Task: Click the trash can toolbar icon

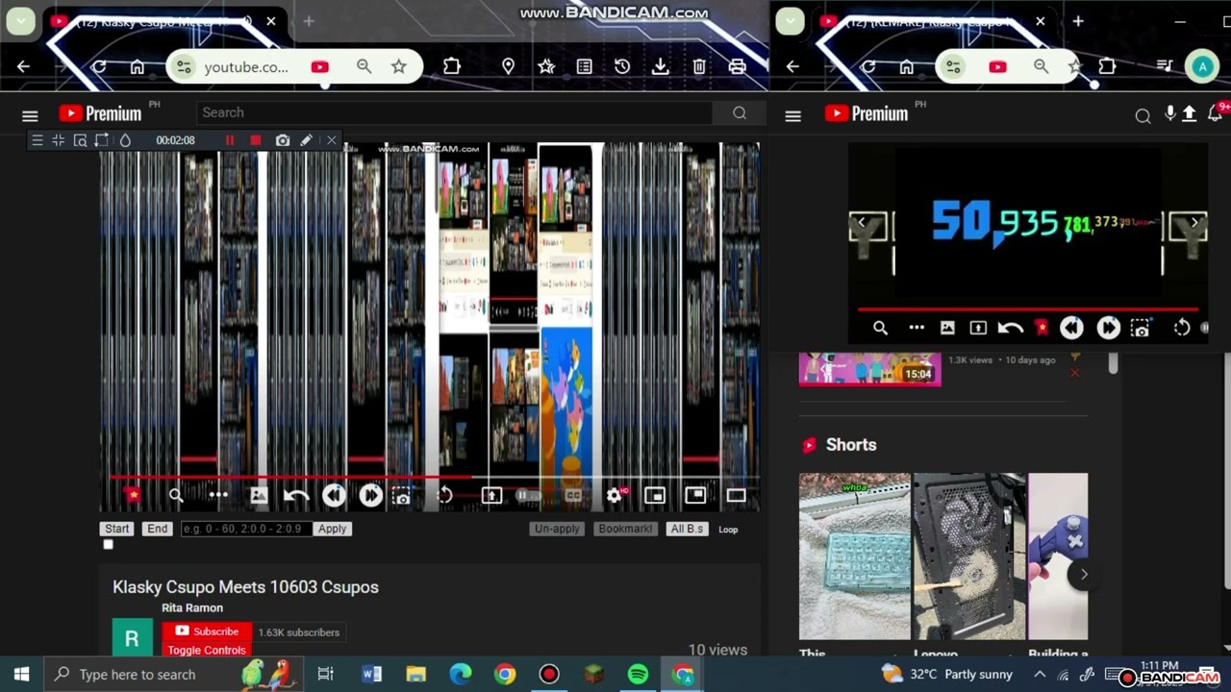Action: point(699,66)
